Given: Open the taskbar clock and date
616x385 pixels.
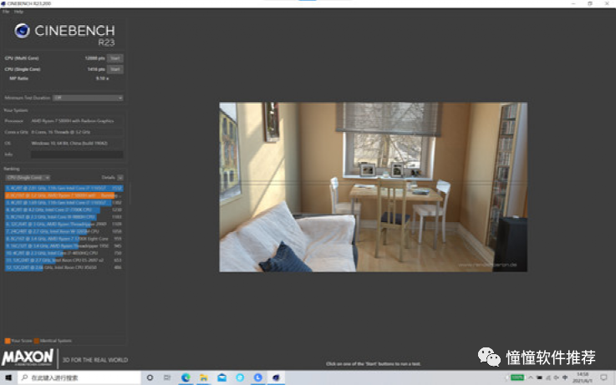Looking at the screenshot, I should tap(583, 377).
